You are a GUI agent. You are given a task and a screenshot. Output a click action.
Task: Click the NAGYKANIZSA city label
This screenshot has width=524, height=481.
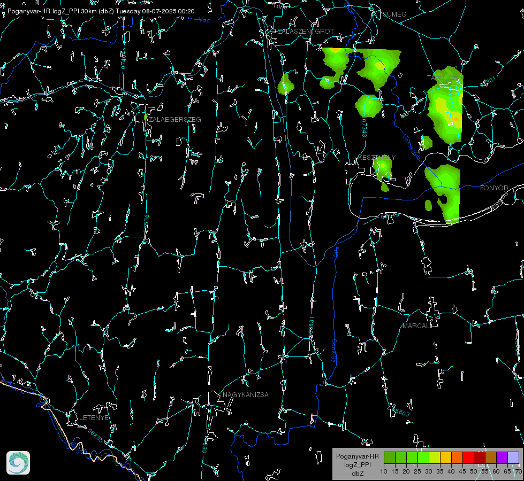pos(246,395)
